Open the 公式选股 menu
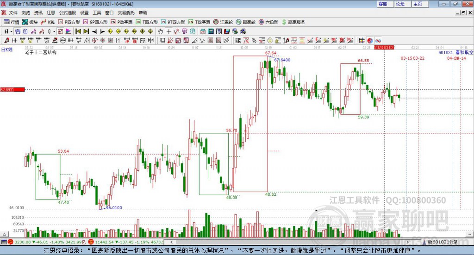The width and height of the screenshot is (474, 255). (x=68, y=12)
